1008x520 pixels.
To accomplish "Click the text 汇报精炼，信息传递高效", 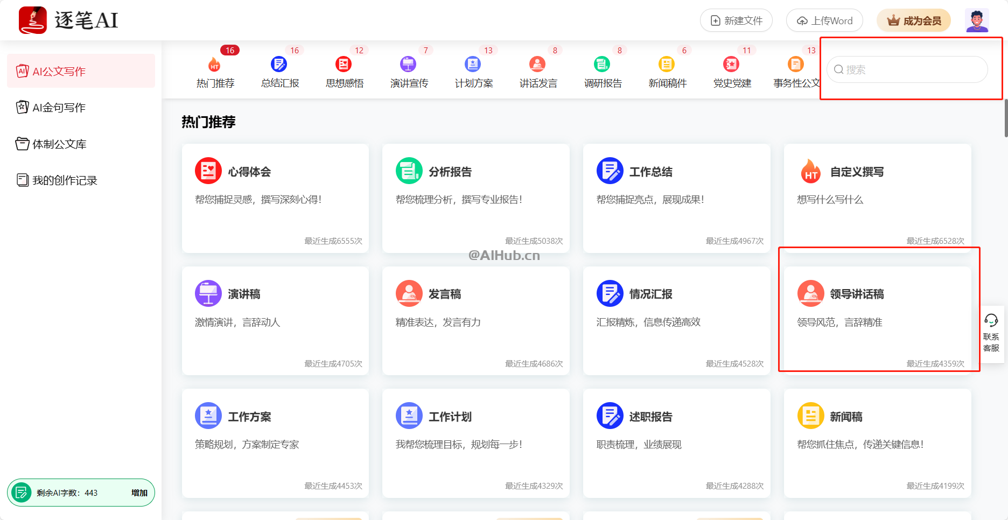I will point(649,322).
